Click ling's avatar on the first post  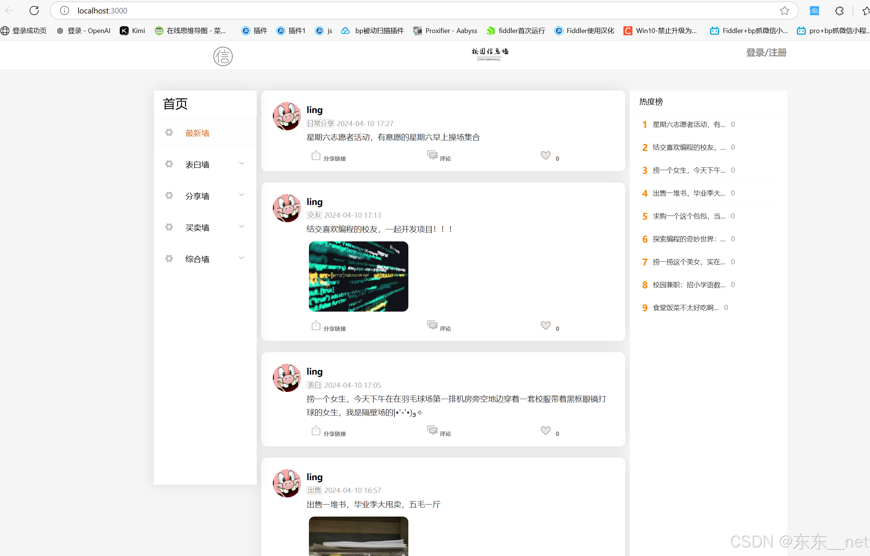[287, 116]
